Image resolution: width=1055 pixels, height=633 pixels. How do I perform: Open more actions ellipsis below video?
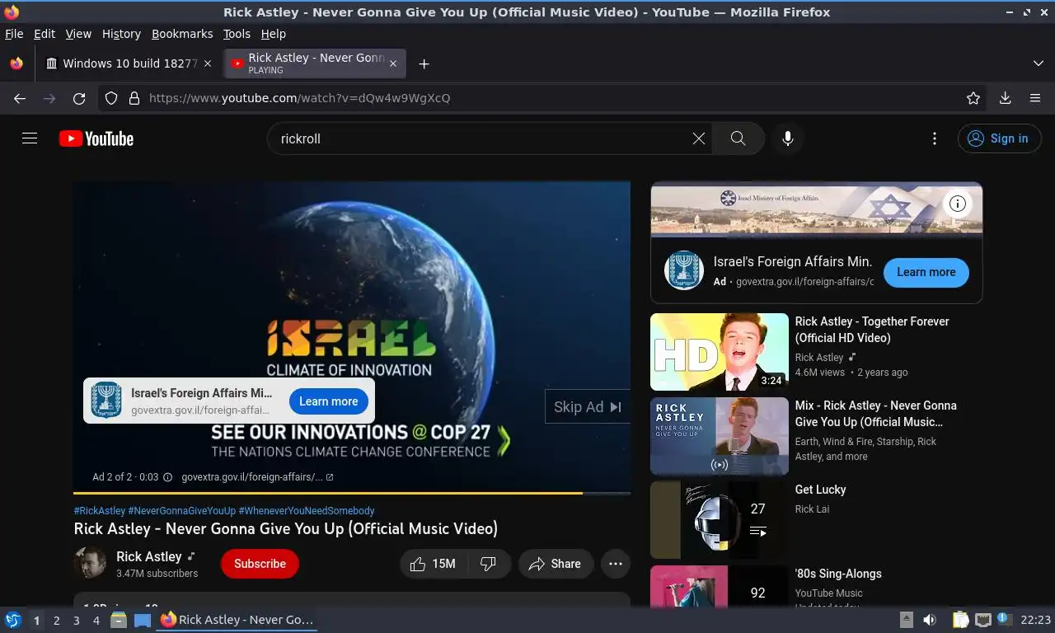(615, 564)
